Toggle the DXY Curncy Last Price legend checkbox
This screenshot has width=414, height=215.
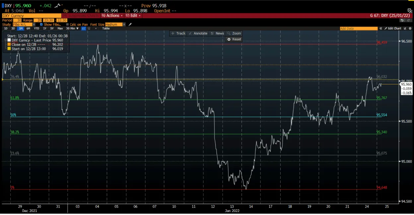tap(9, 40)
